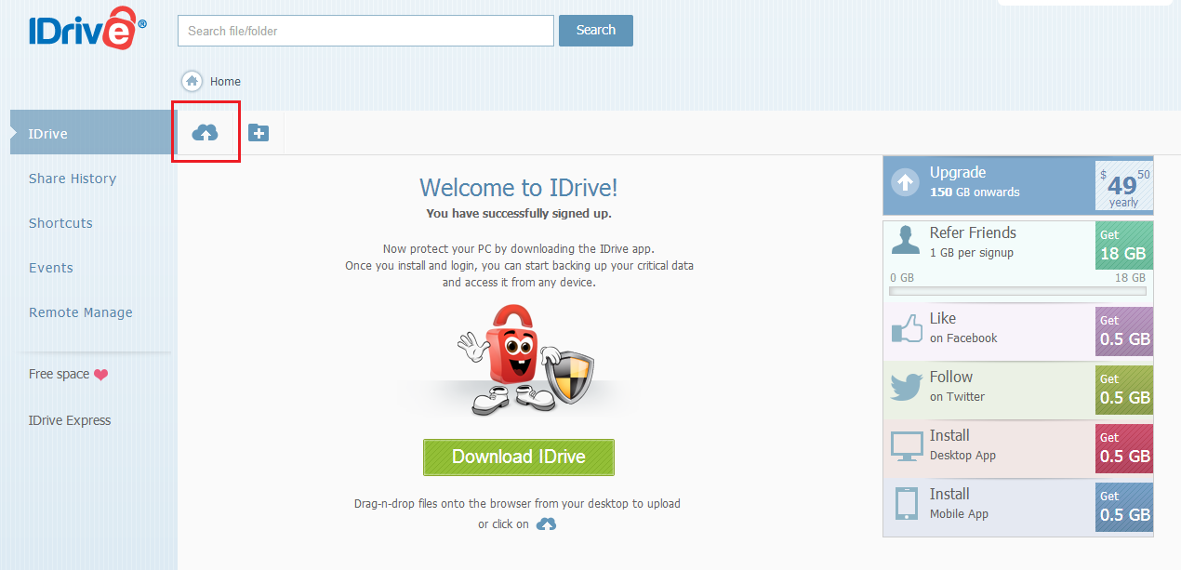Image resolution: width=1181 pixels, height=570 pixels.
Task: Click the Search button
Action: pyautogui.click(x=596, y=31)
